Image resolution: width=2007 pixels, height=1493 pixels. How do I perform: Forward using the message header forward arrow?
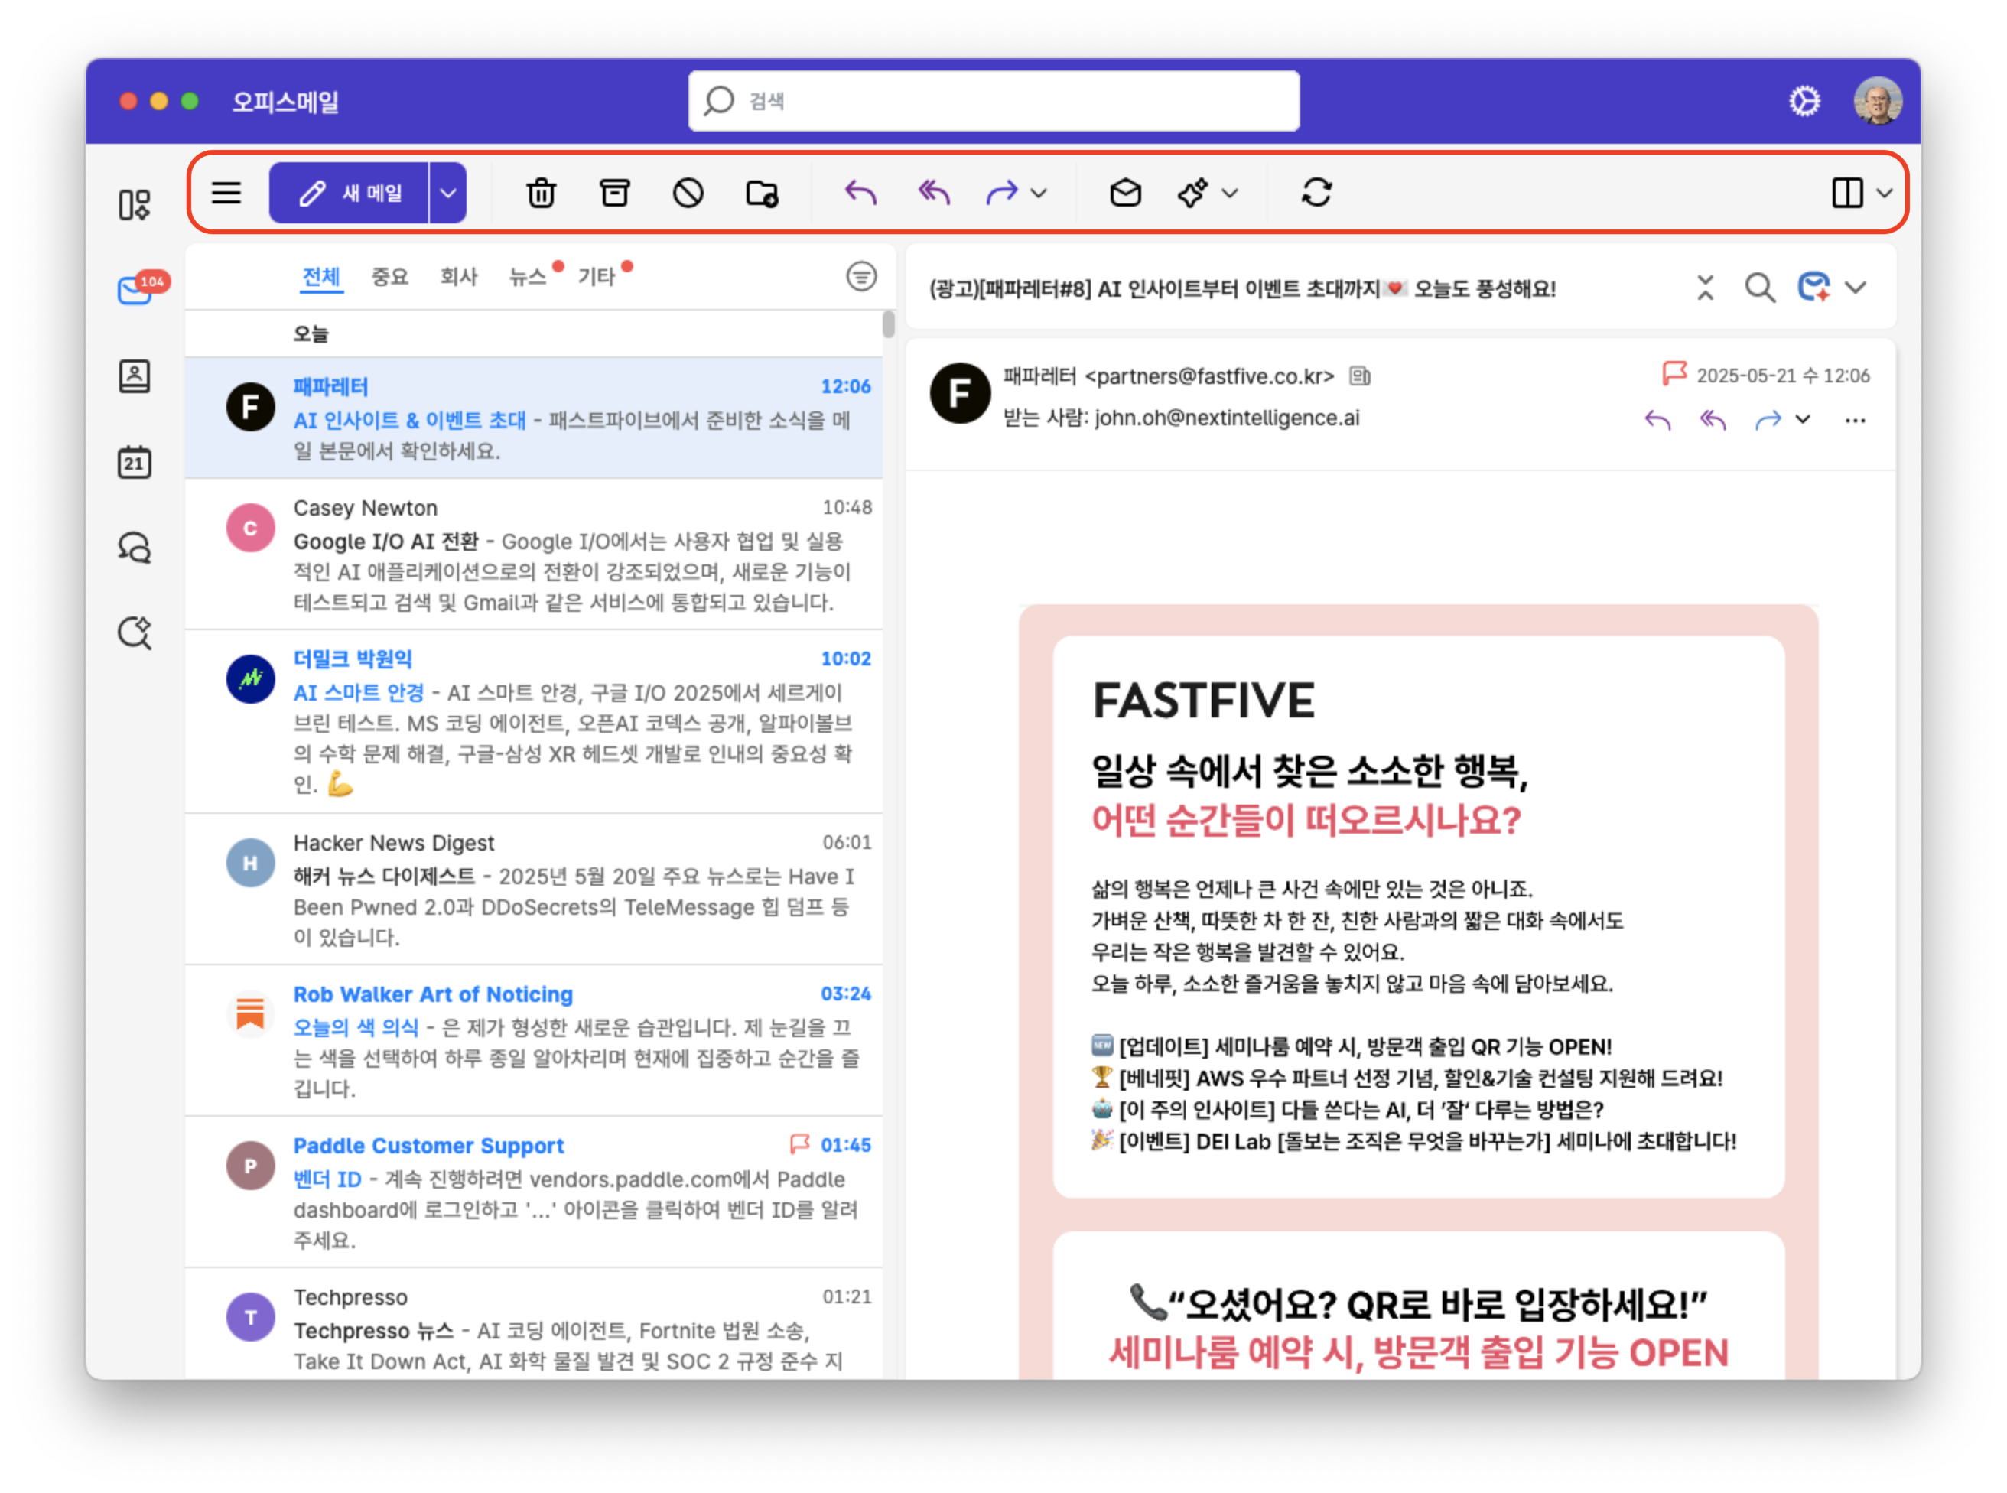coord(1768,419)
